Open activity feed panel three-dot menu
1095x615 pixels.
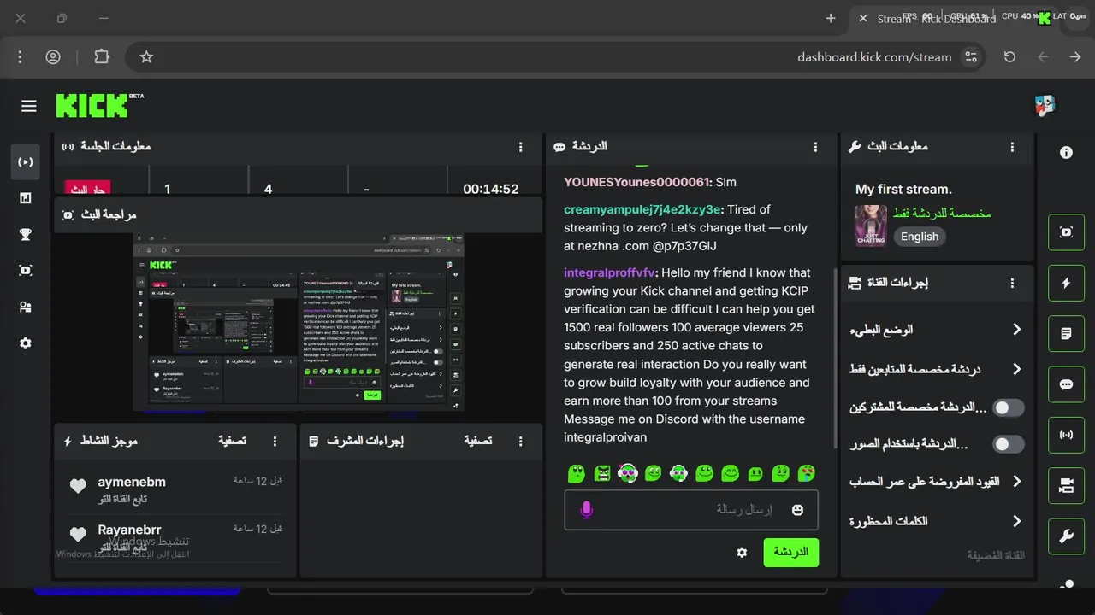point(275,441)
